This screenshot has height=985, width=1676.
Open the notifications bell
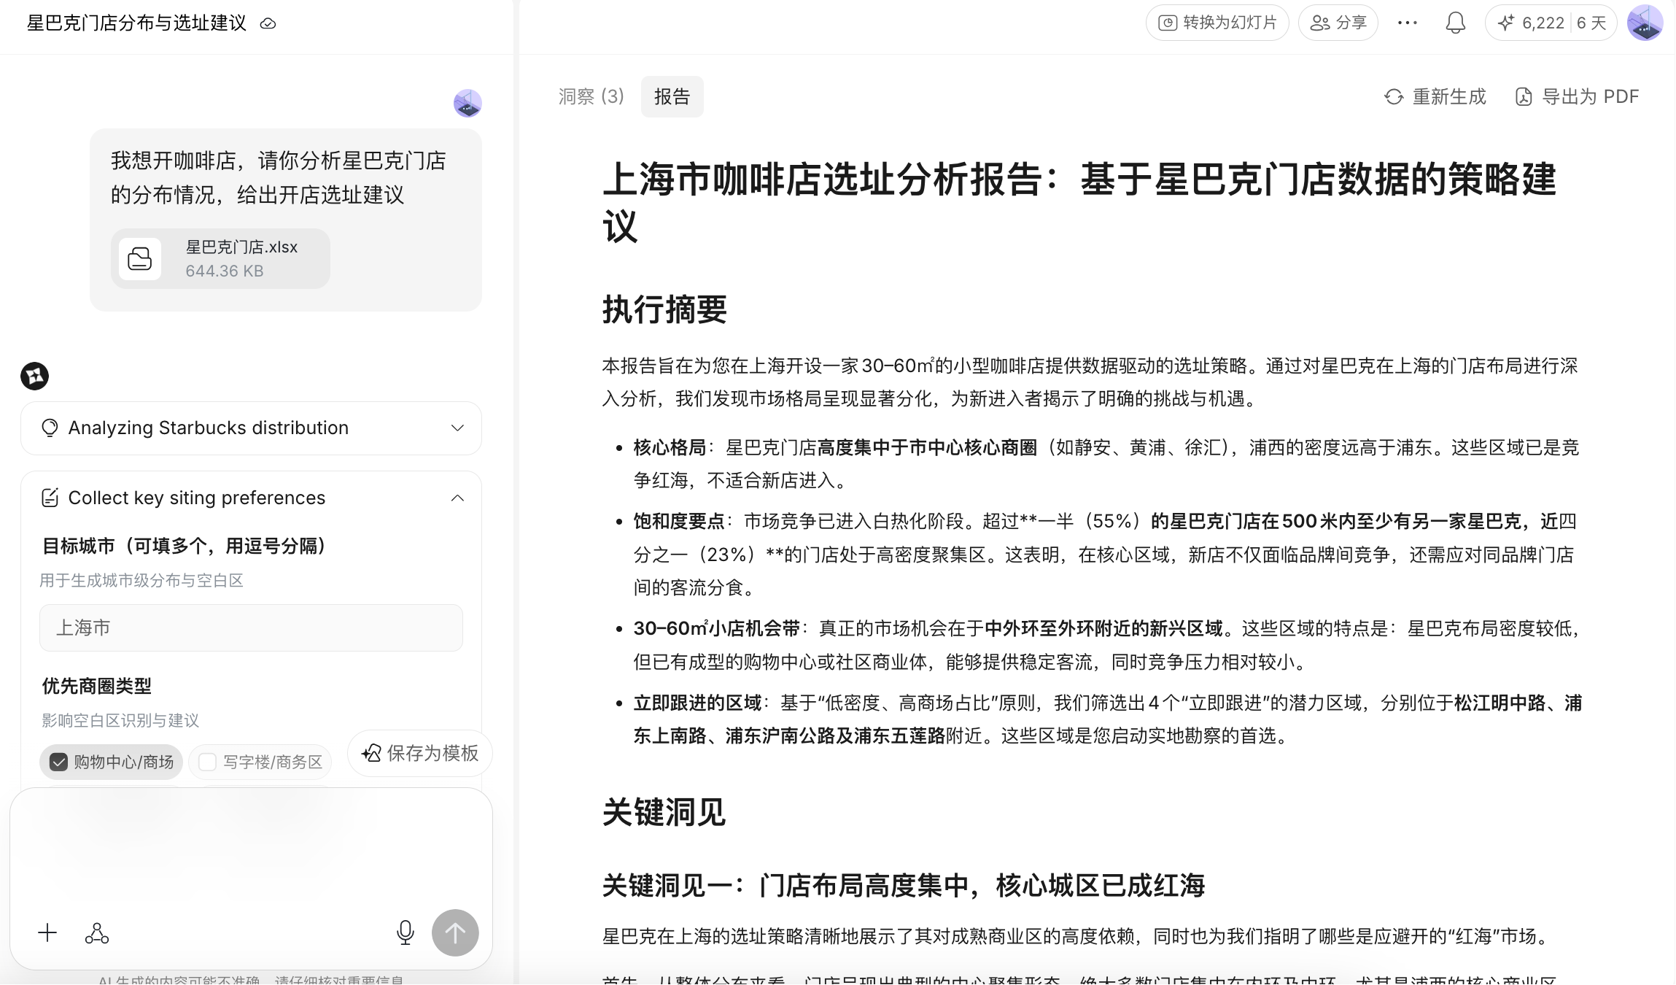(1455, 23)
